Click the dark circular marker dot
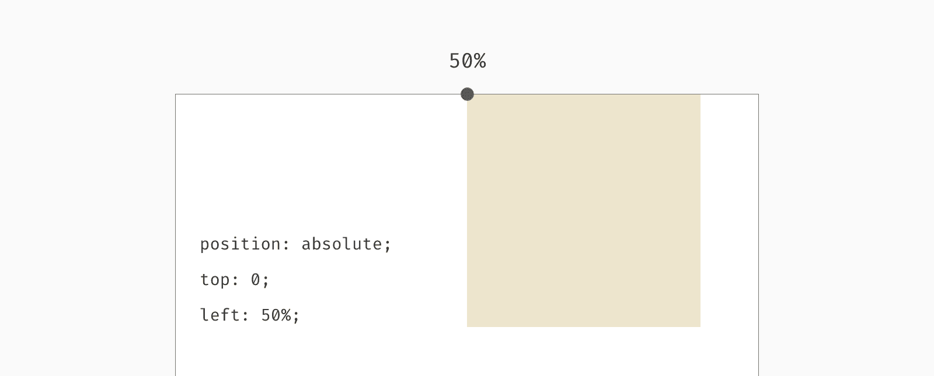Image resolution: width=934 pixels, height=376 pixels. click(467, 94)
